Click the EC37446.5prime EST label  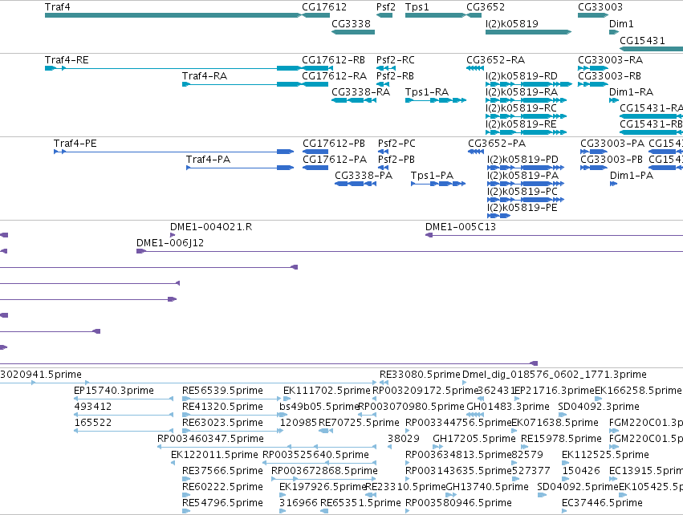click(x=602, y=503)
